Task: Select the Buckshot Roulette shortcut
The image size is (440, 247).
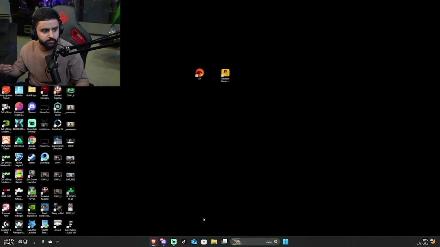Action: 45,194
